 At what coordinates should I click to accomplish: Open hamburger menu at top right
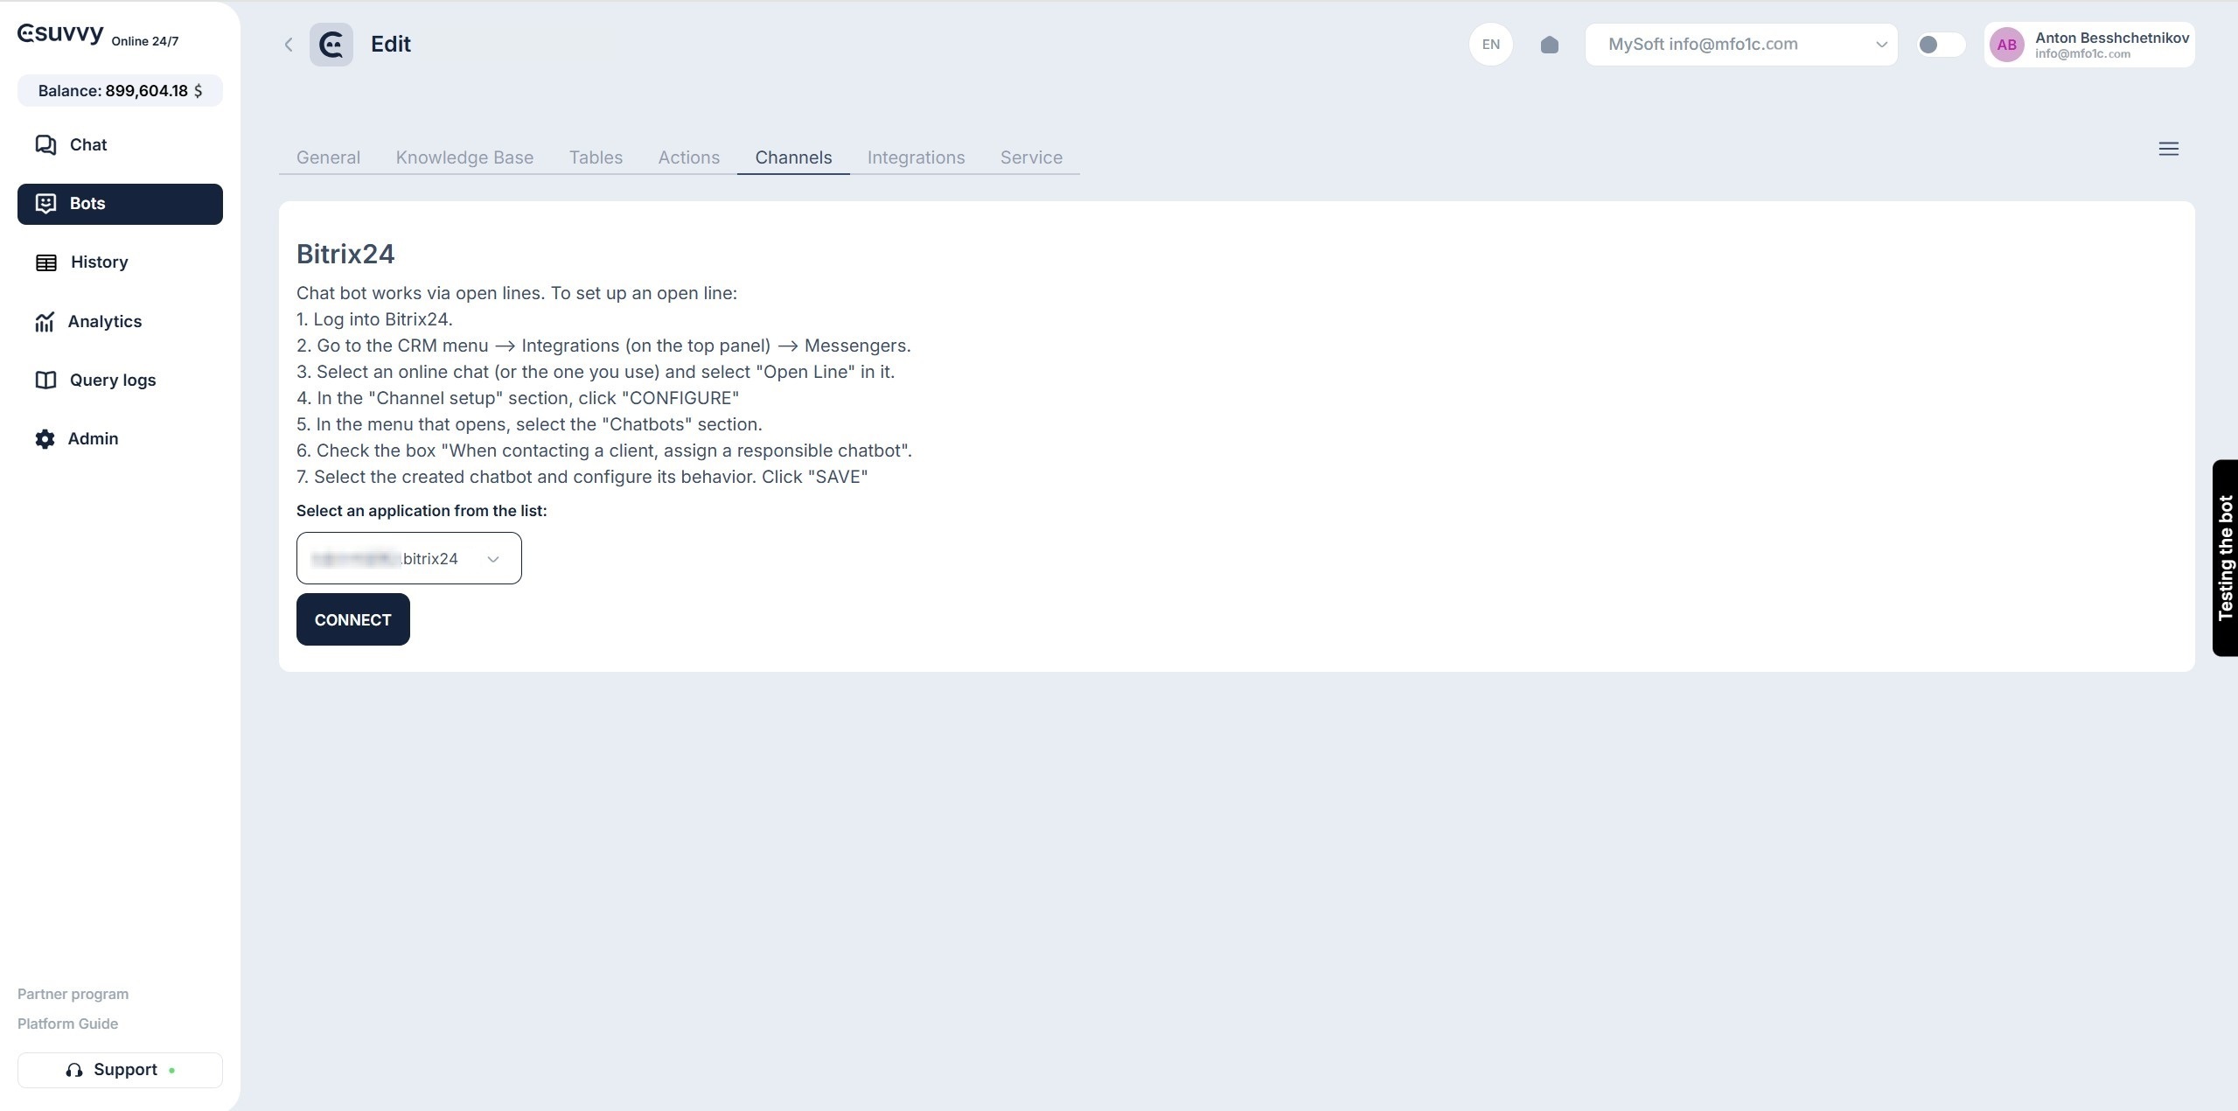point(2168,150)
